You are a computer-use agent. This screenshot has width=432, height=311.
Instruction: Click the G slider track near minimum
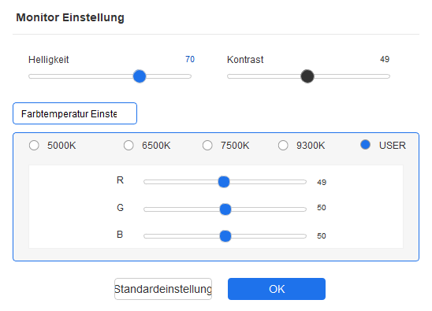click(x=149, y=209)
